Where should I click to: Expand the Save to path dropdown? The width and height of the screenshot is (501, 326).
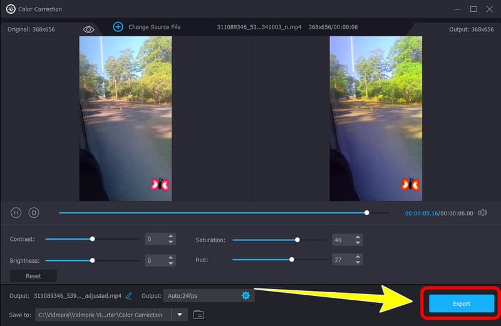pyautogui.click(x=180, y=315)
